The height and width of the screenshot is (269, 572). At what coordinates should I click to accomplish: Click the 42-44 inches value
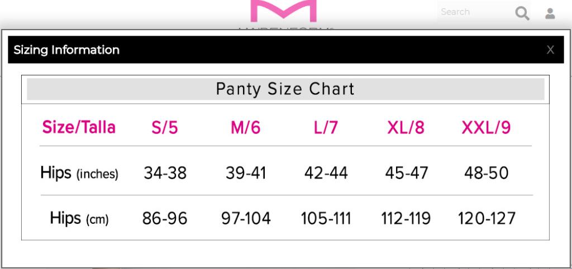tap(326, 173)
